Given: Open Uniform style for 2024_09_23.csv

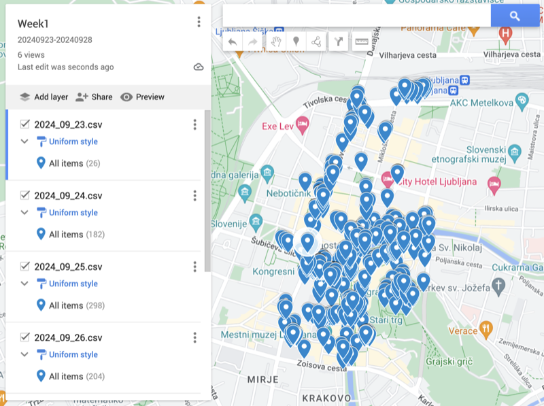Looking at the screenshot, I should [73, 141].
